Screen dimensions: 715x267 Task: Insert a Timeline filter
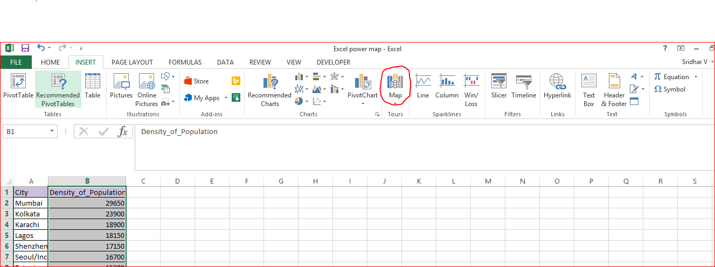524,86
